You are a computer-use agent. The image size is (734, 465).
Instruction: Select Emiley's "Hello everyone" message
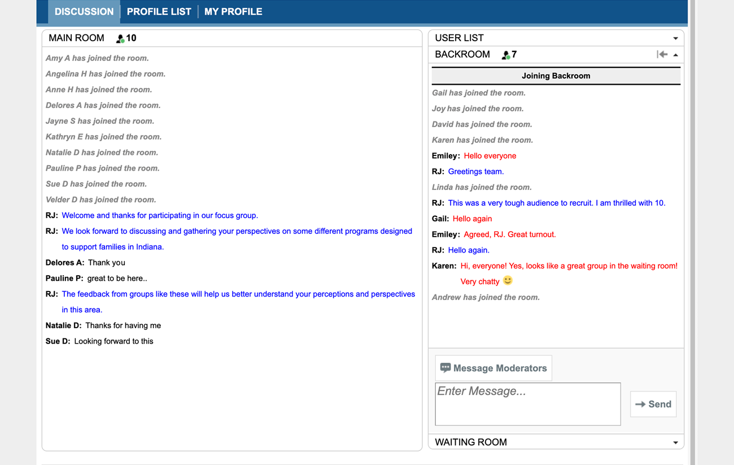click(x=490, y=156)
